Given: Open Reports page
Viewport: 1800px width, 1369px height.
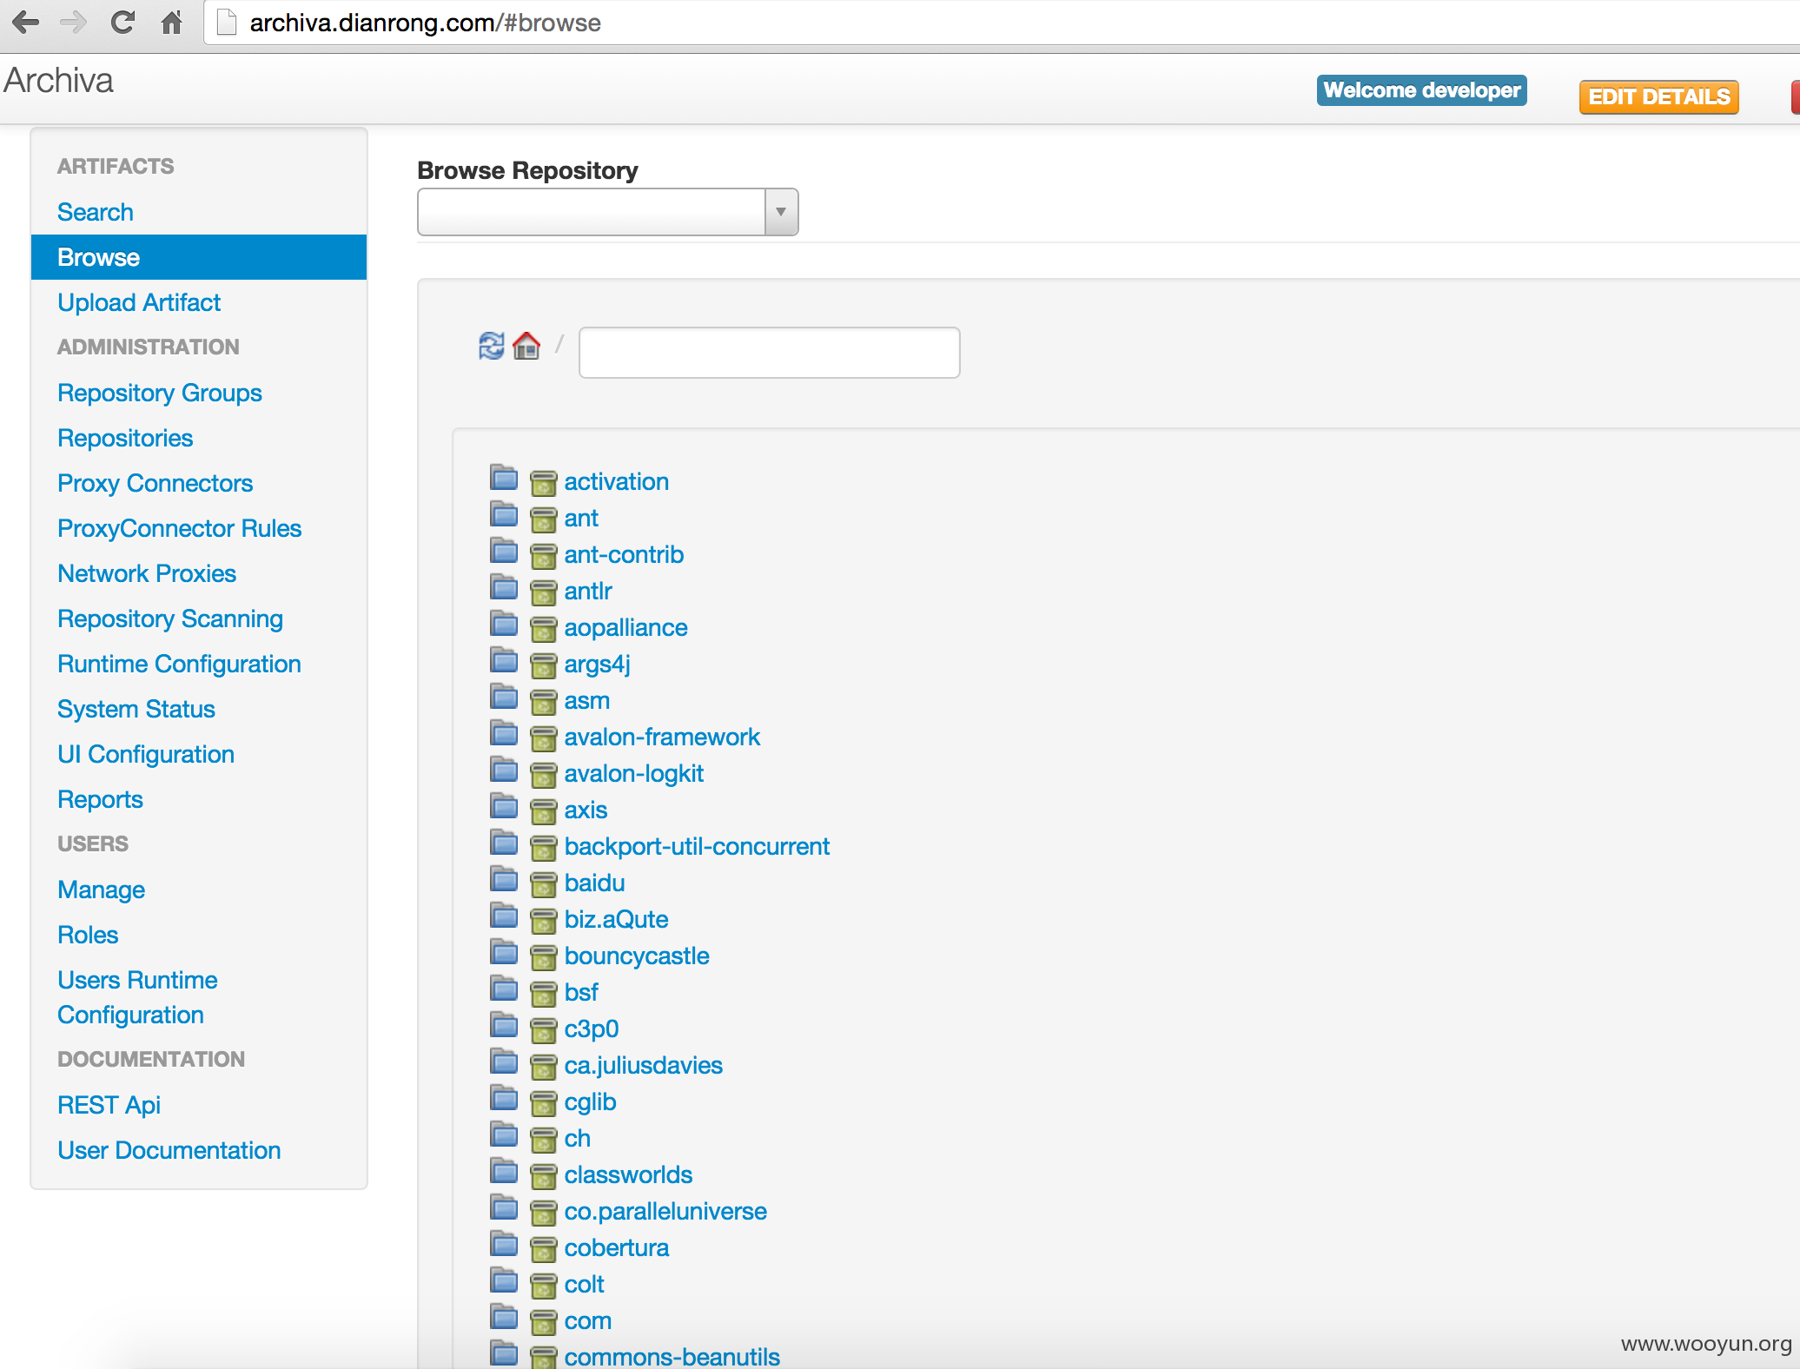Looking at the screenshot, I should 101,799.
